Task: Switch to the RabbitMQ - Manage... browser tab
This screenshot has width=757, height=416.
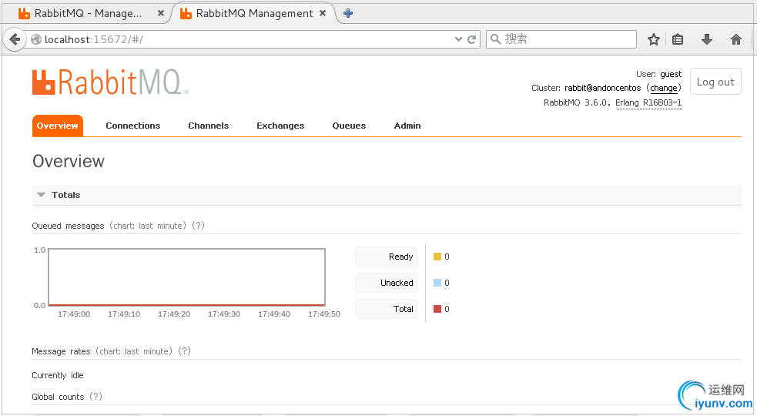Action: pos(87,14)
